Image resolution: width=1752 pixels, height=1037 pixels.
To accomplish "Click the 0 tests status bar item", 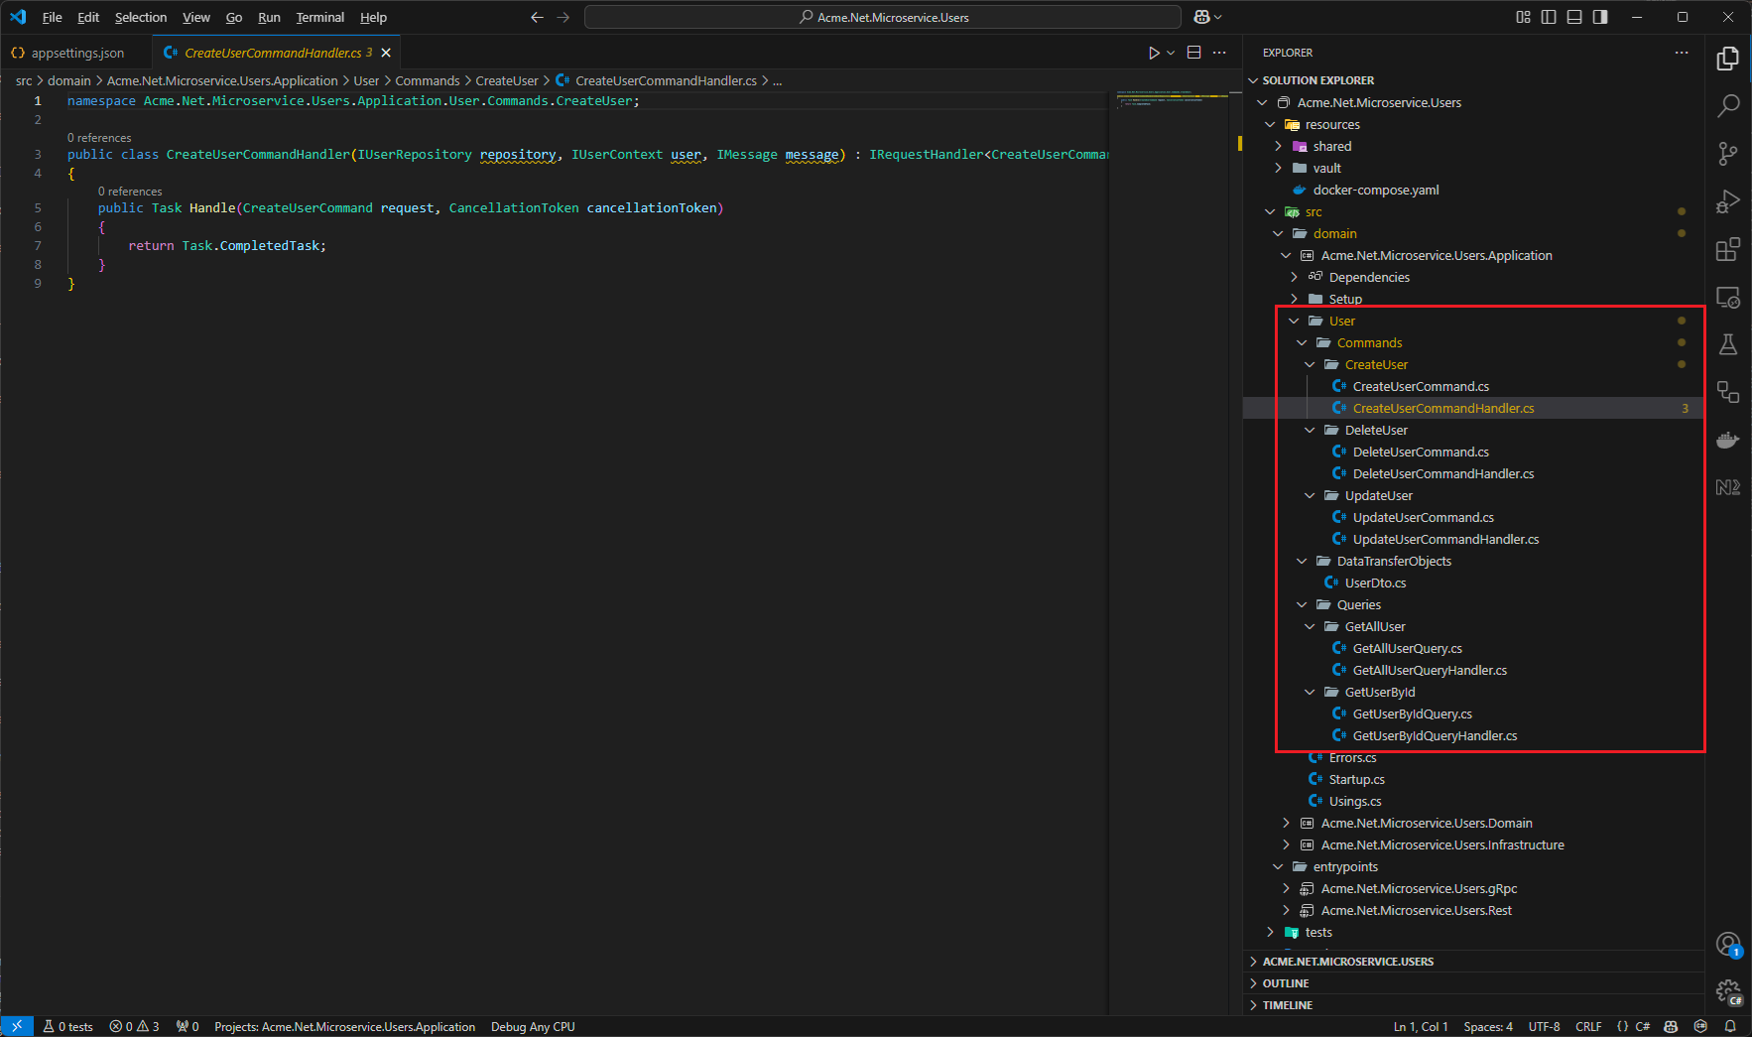I will 67,1026.
